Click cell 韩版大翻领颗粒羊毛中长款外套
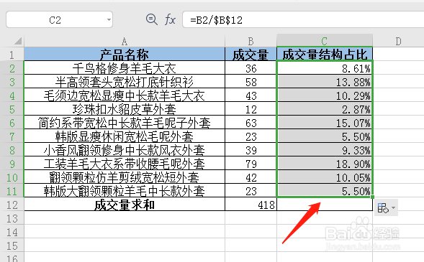This screenshot has width=424, height=262. 125,191
